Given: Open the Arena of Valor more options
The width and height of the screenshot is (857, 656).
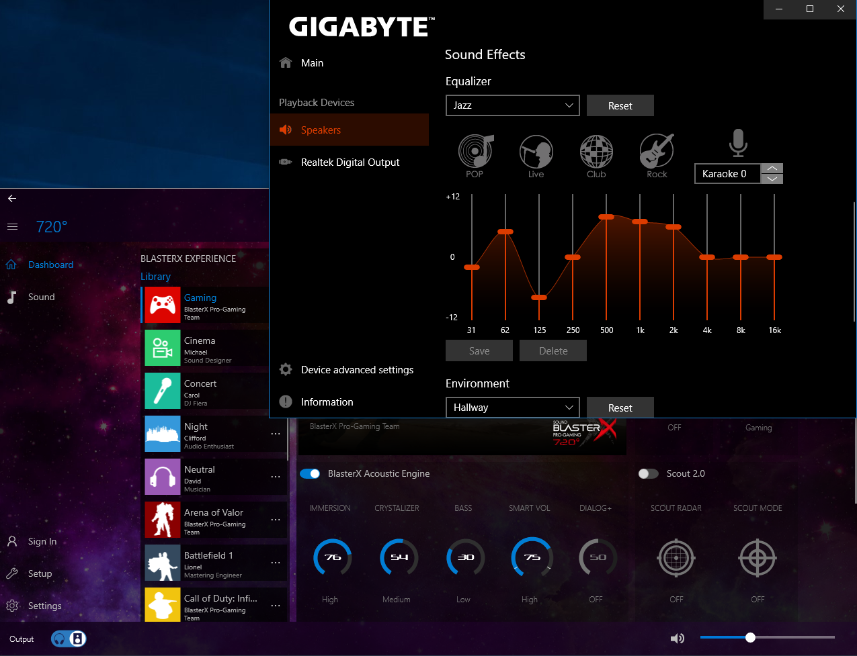Looking at the screenshot, I should point(276,520).
